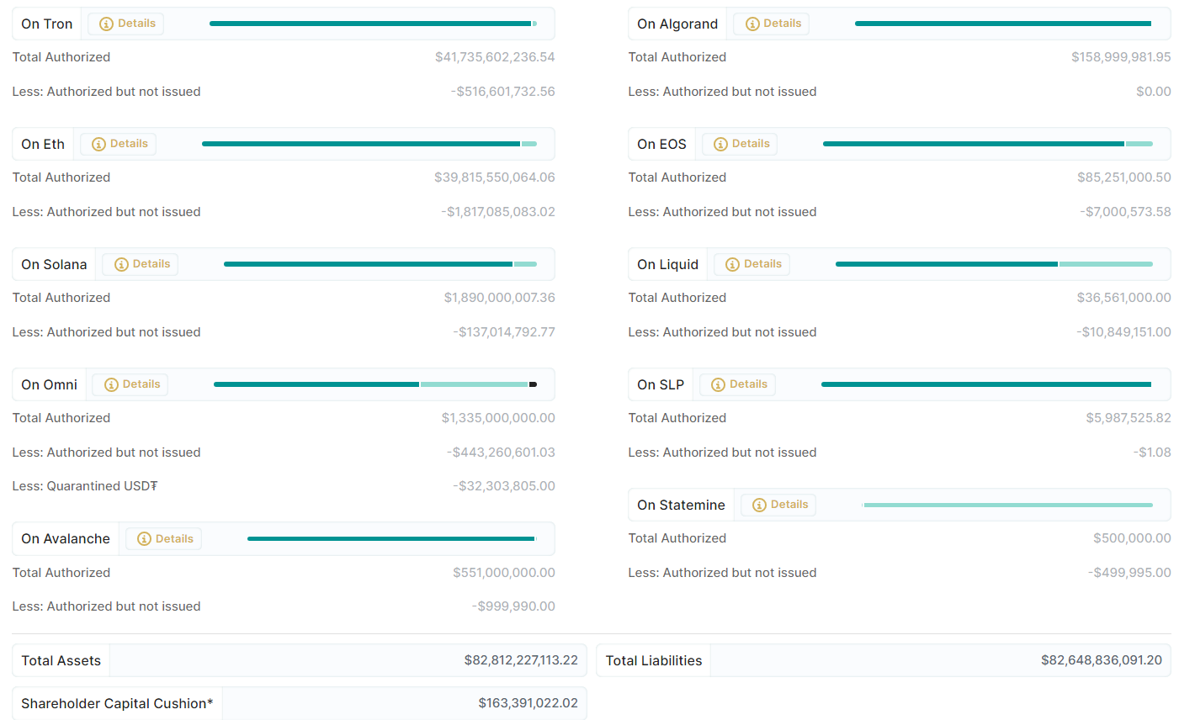Click cushion value $163,391,022.02
The height and width of the screenshot is (720, 1195).
[528, 703]
